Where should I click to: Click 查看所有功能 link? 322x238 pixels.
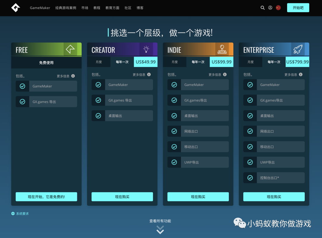[x=160, y=221]
